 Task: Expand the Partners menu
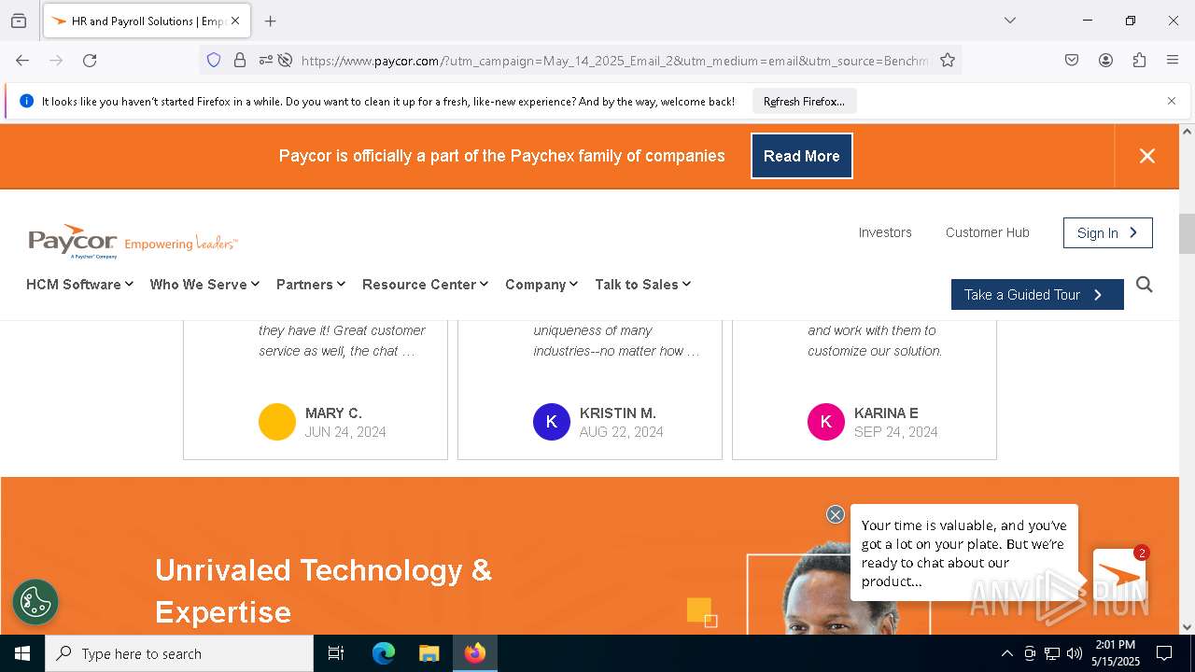click(x=310, y=284)
